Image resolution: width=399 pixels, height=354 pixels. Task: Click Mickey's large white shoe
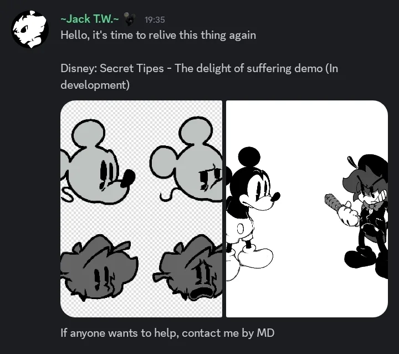tap(255, 257)
